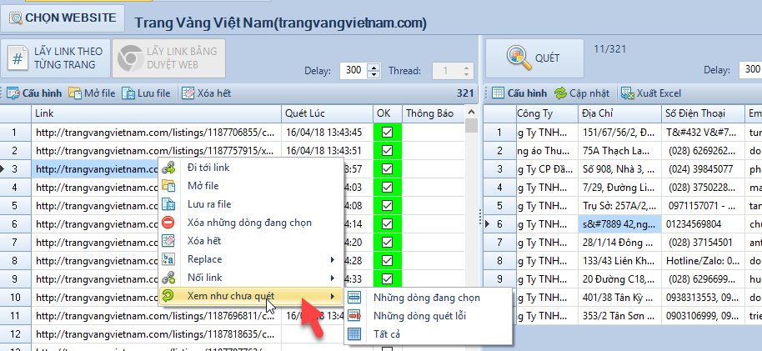
Task: Click the red Xóa những dòng icon
Action: 168,223
